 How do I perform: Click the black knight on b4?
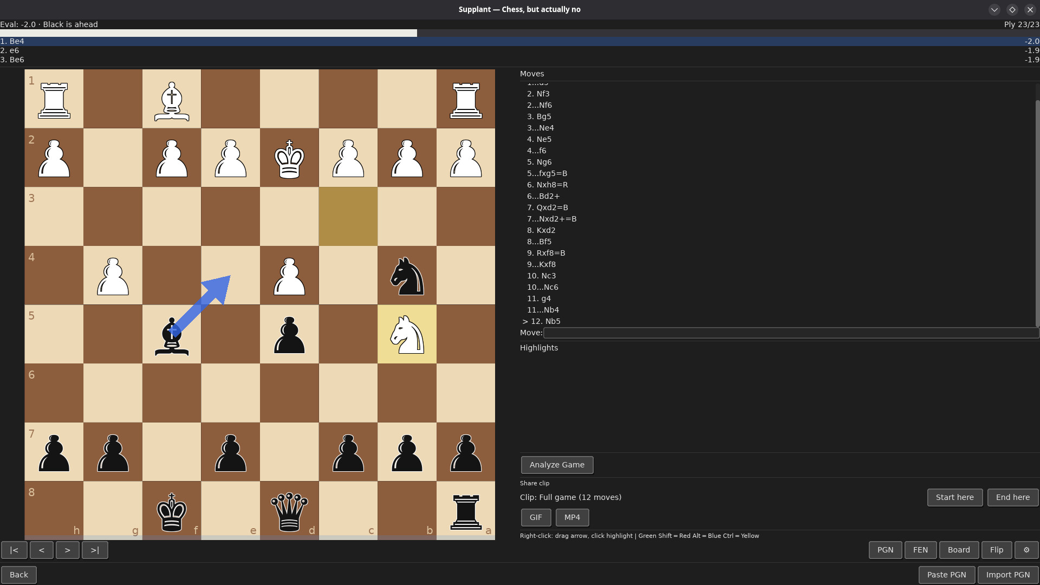pyautogui.click(x=407, y=276)
